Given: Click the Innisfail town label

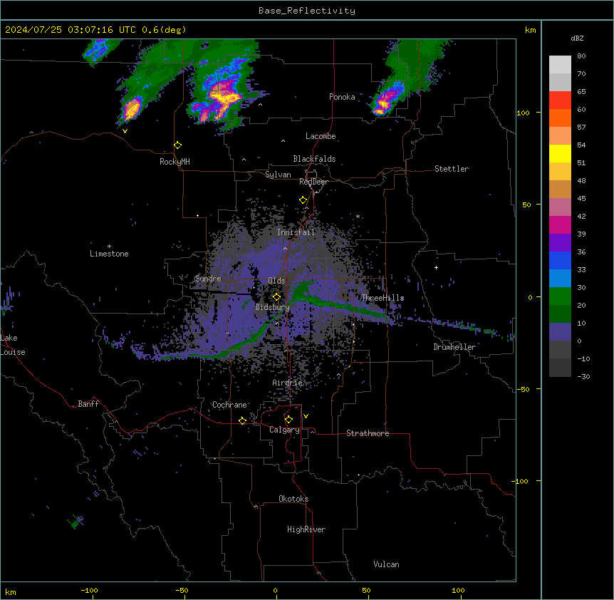Looking at the screenshot, I should tap(296, 232).
